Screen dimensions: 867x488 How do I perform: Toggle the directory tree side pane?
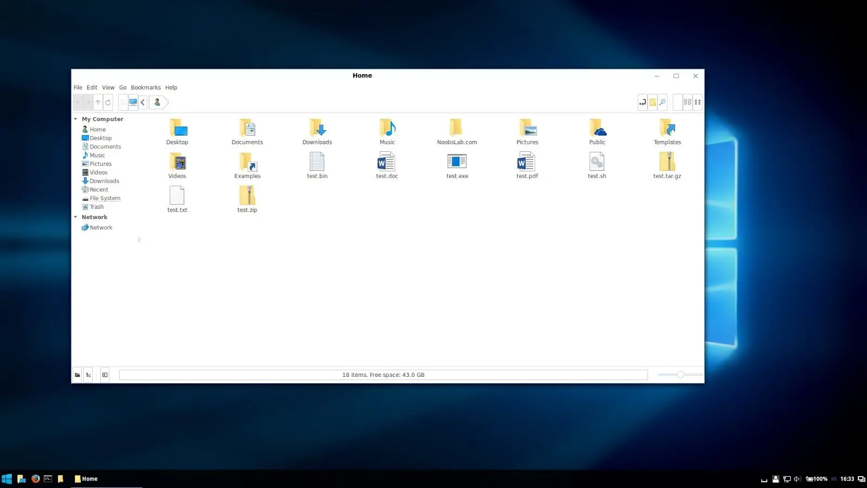click(x=88, y=374)
